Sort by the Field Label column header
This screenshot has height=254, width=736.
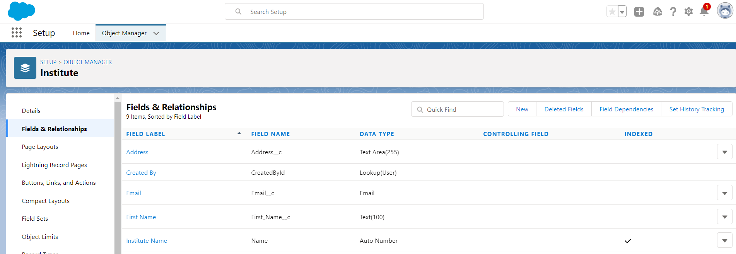[145, 134]
